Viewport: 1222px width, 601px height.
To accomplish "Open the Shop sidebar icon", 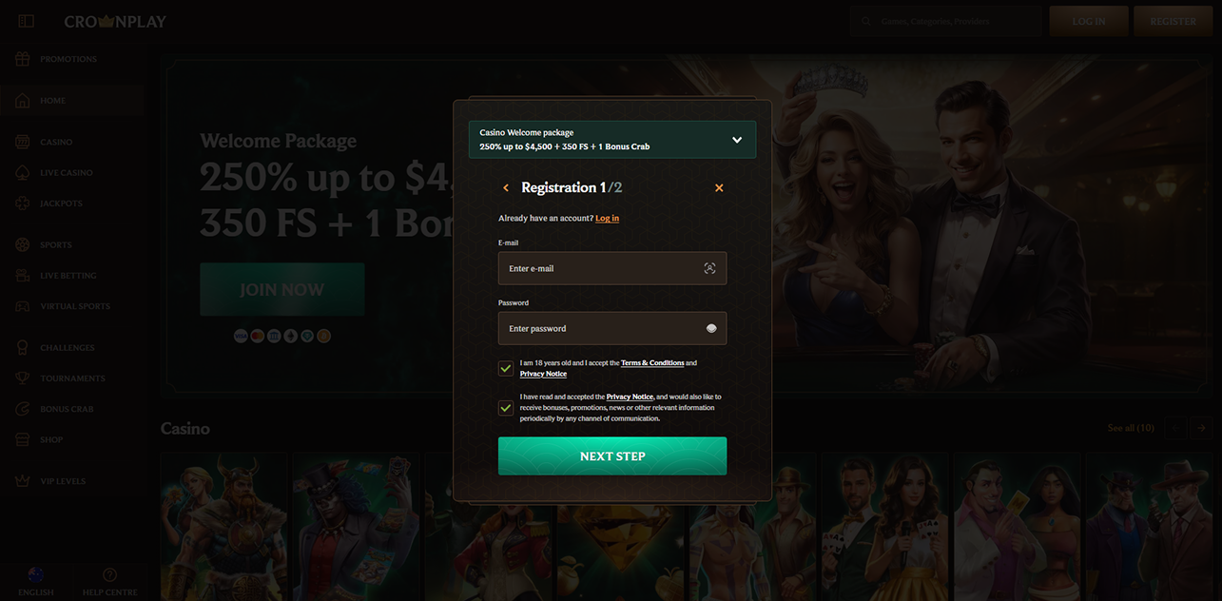I will tap(23, 439).
